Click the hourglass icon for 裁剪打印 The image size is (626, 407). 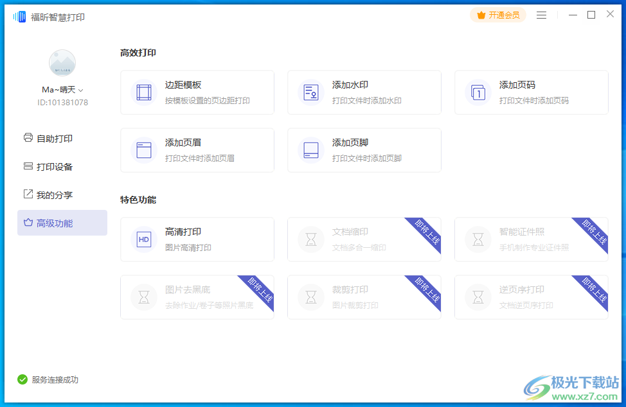311,297
